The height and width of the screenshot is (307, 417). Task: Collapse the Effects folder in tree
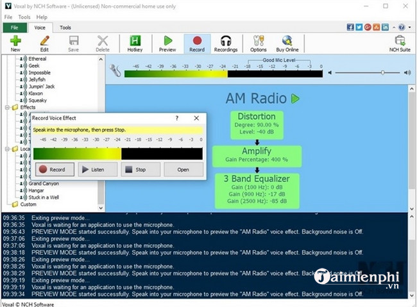click(7, 108)
